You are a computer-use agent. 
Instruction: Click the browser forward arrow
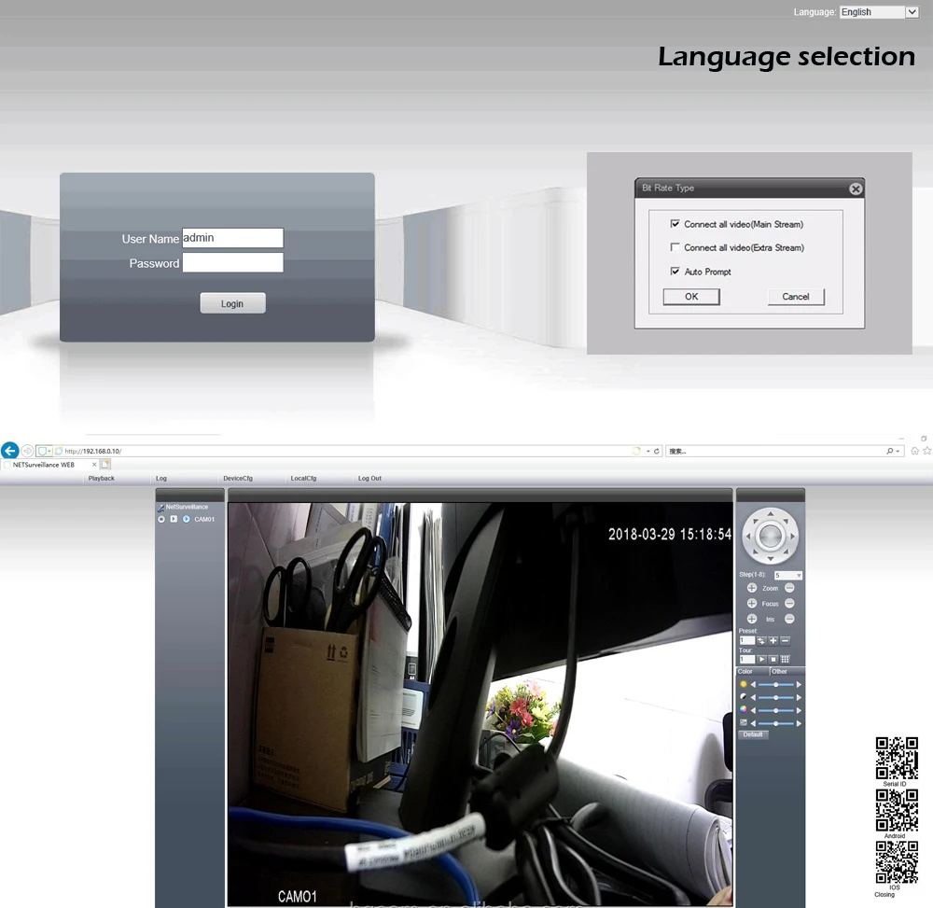point(27,451)
